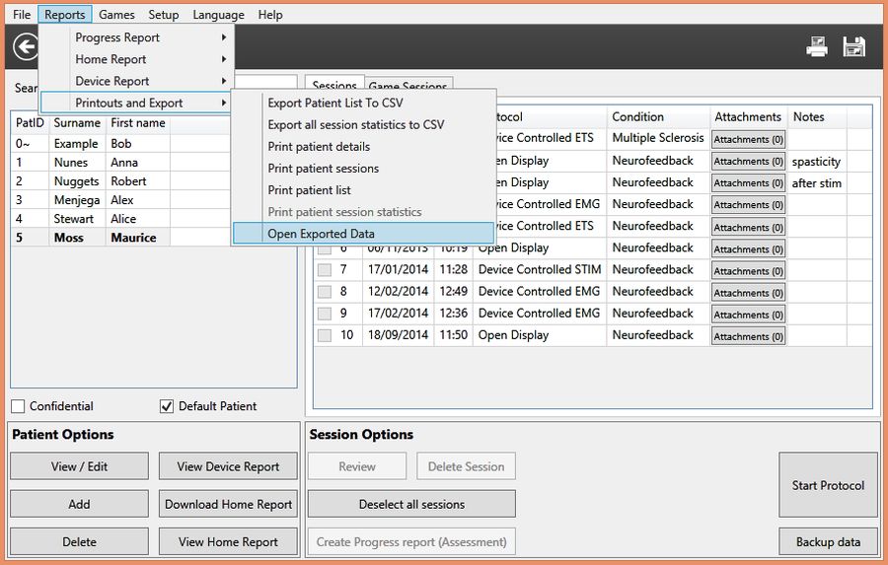Sort patients by Surname column header
Screen dimensions: 888x565
coord(77,123)
